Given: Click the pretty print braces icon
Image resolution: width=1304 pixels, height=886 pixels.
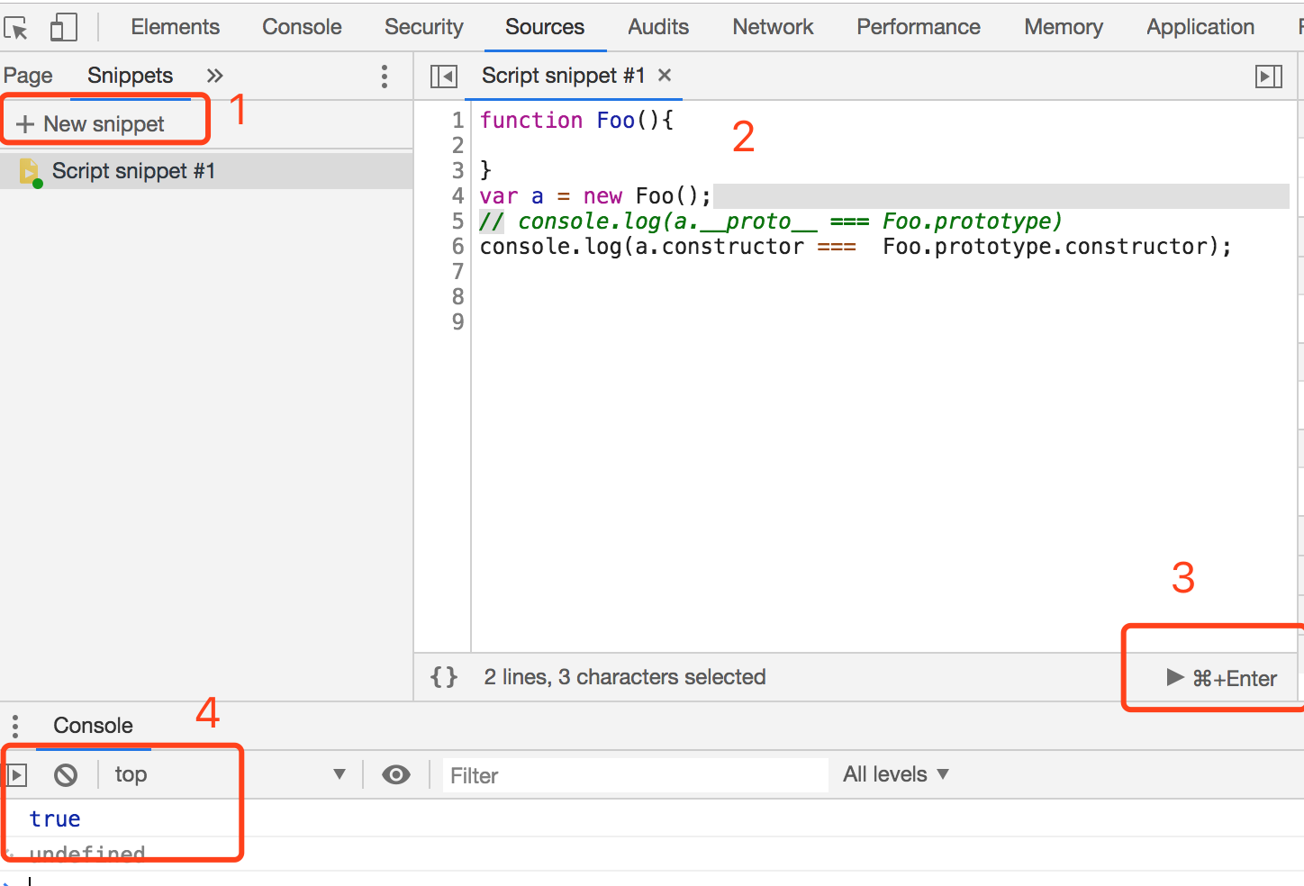Looking at the screenshot, I should coord(444,677).
